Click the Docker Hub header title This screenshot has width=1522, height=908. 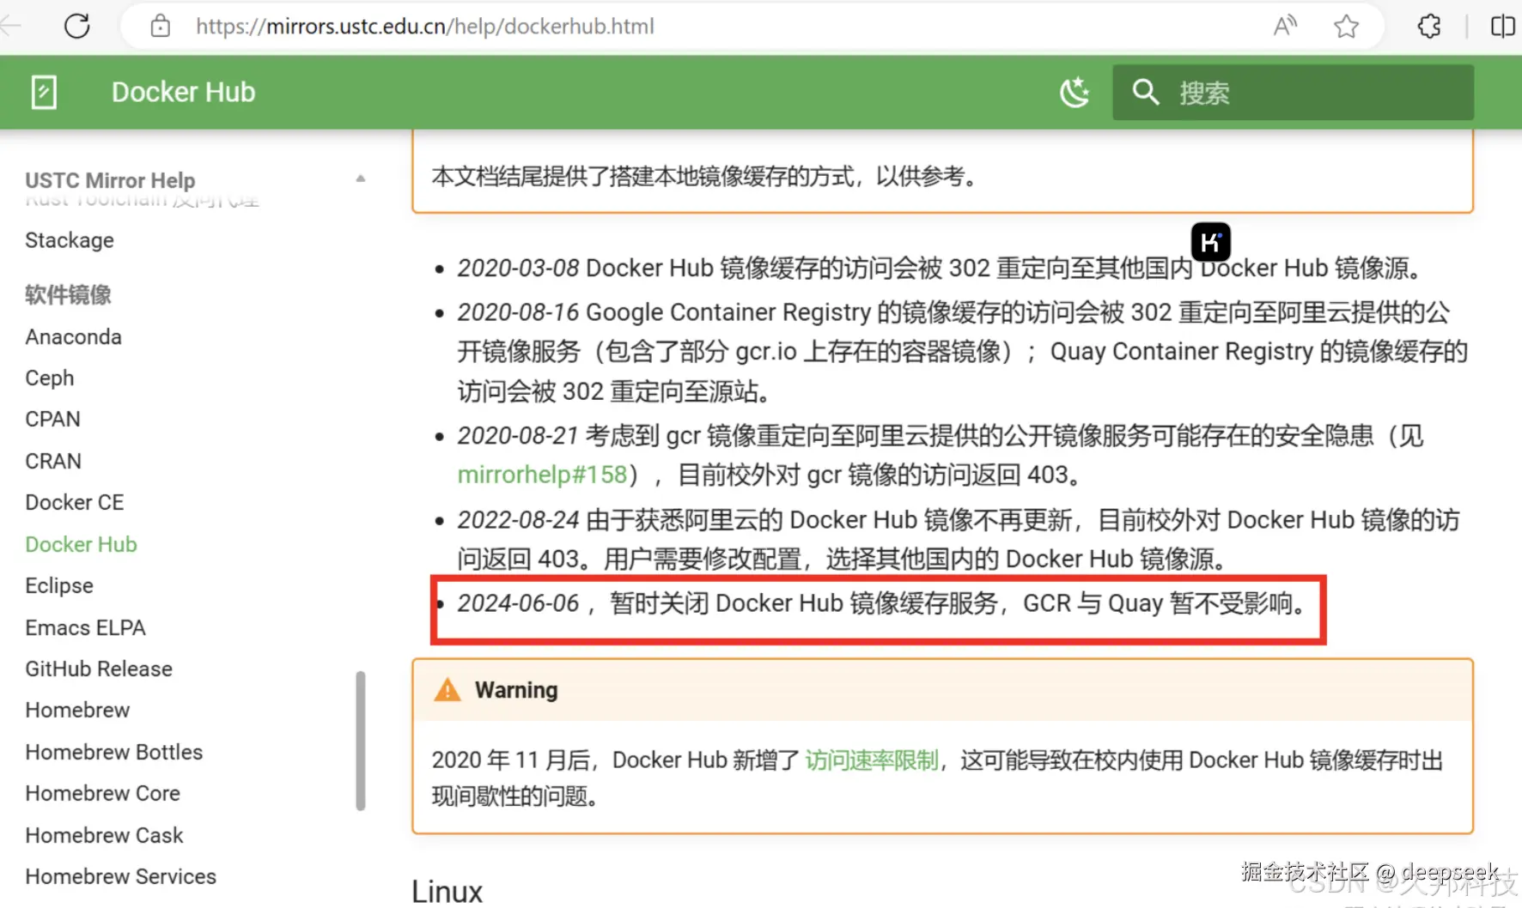pos(184,93)
